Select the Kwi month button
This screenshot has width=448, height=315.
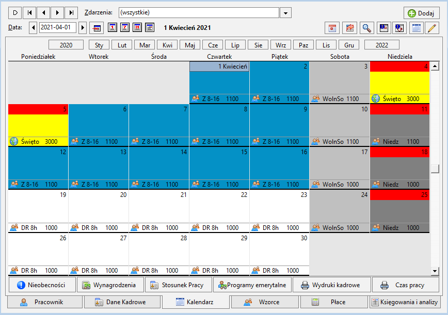[167, 45]
